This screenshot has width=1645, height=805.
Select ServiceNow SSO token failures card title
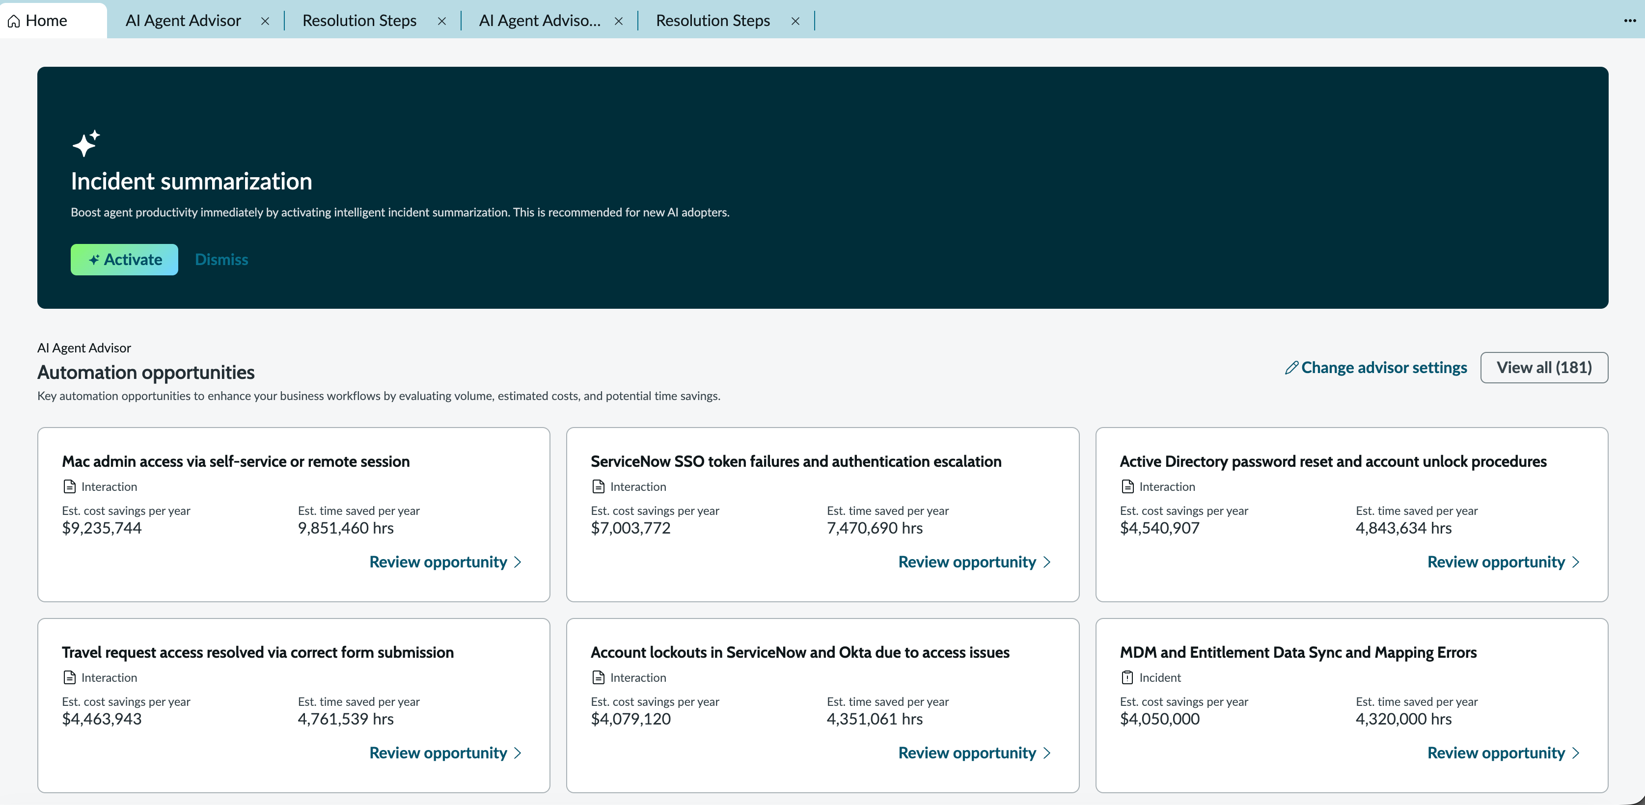click(x=795, y=461)
